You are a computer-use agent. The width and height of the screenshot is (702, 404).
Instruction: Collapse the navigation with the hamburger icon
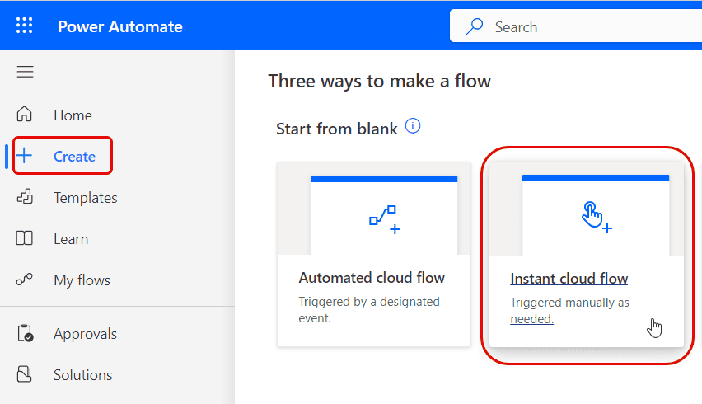(x=25, y=72)
